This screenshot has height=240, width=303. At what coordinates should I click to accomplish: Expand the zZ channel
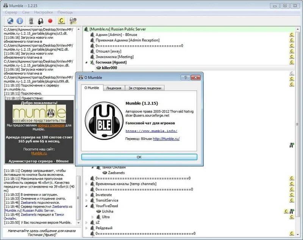(x=86, y=223)
